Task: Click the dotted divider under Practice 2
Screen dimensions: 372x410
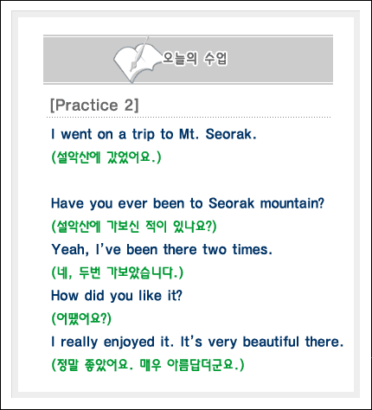Action: 189,118
